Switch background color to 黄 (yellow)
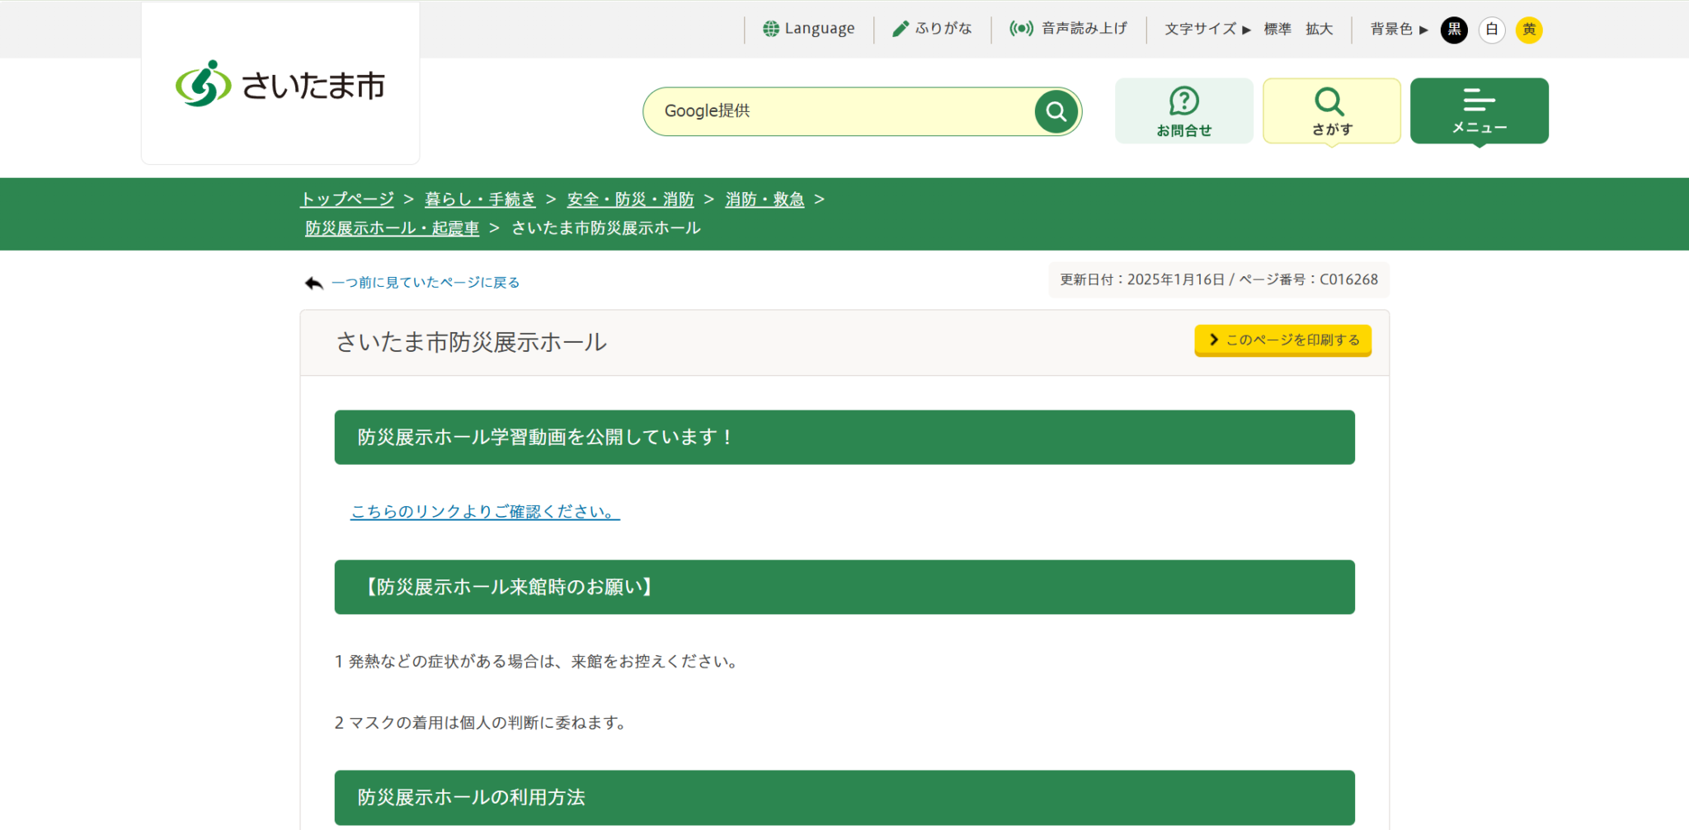Image resolution: width=1689 pixels, height=830 pixels. [1529, 30]
